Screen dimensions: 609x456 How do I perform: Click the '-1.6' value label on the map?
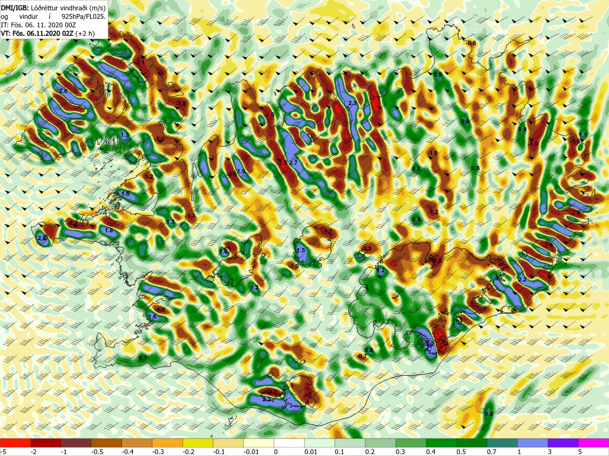click(x=181, y=104)
